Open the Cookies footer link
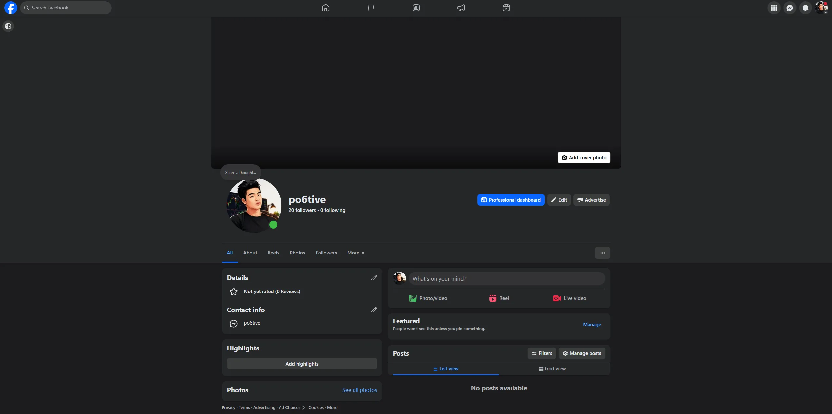 coord(316,408)
